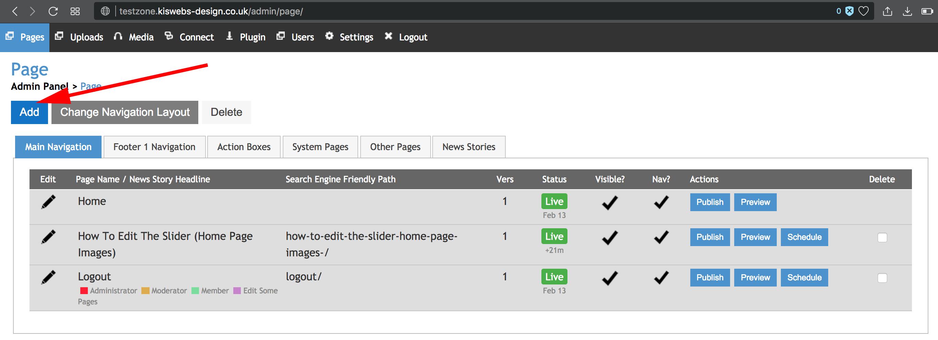Click the browser download icon
938x340 pixels.
[x=907, y=11]
